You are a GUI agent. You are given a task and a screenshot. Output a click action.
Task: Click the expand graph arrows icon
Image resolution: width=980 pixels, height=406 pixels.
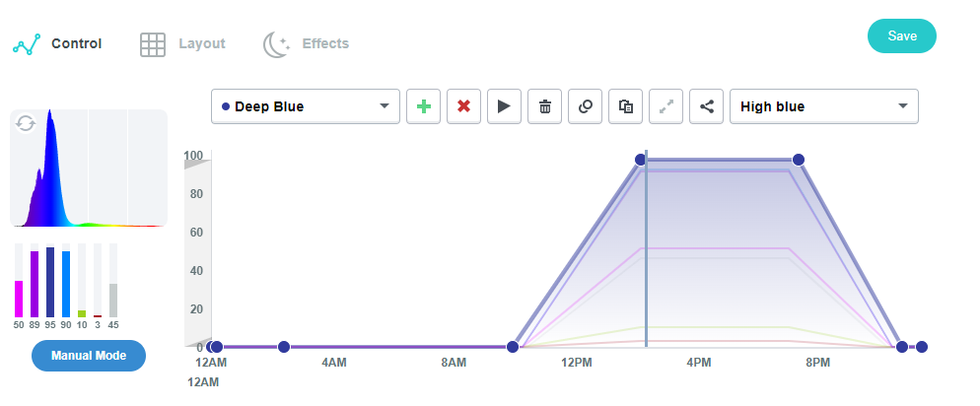coord(665,106)
